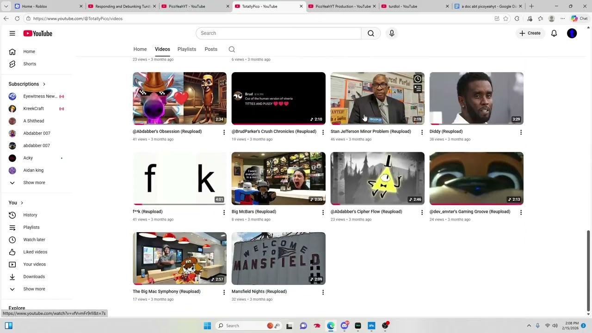
Task: Open options for Stan Jefferson Minor Problem
Action: (x=422, y=133)
